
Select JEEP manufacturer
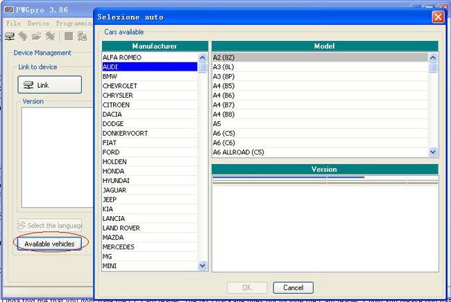coord(150,199)
